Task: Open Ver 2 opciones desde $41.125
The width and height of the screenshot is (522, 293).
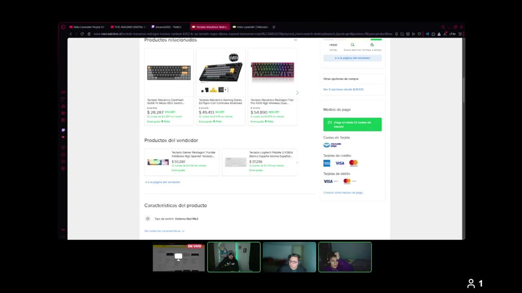Action: pos(343,89)
